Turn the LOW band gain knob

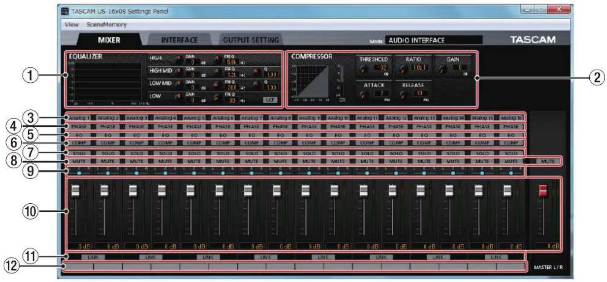click(x=178, y=96)
